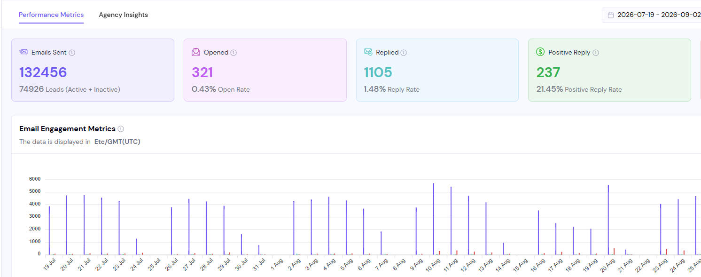Open the Agency Insights tab
The image size is (701, 277).
point(123,15)
